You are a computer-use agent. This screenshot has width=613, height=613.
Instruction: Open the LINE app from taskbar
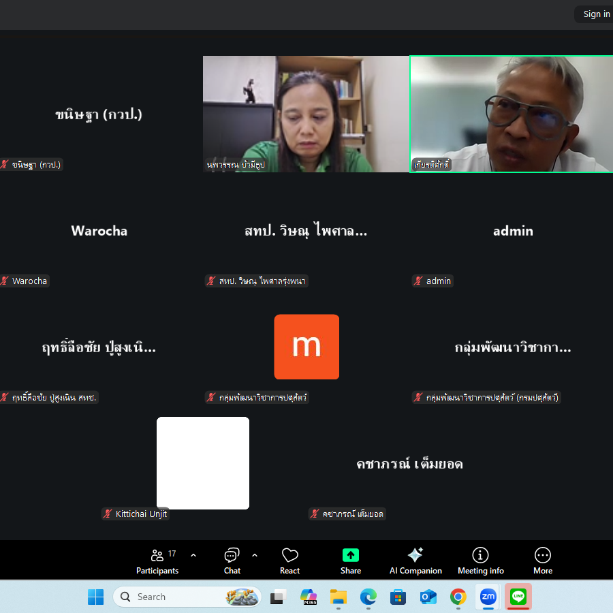(x=518, y=597)
